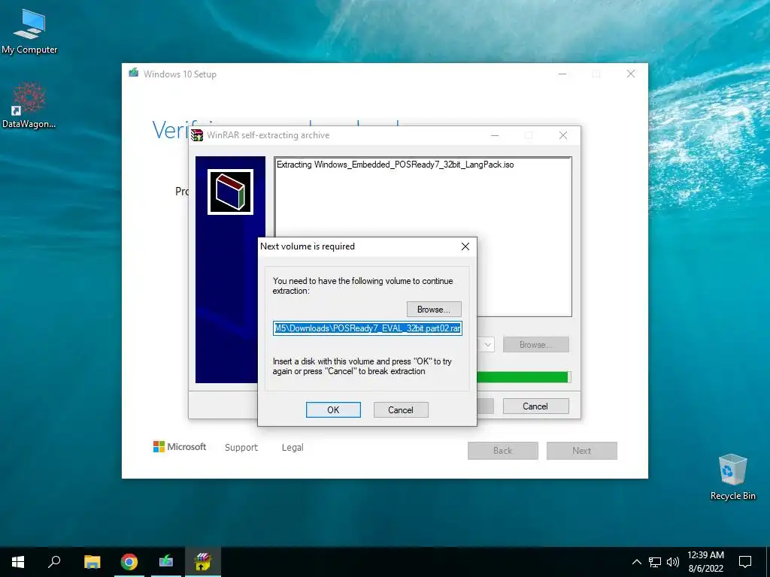This screenshot has height=577, width=770.
Task: Close the Windows 10 Setup window
Action: (x=631, y=74)
